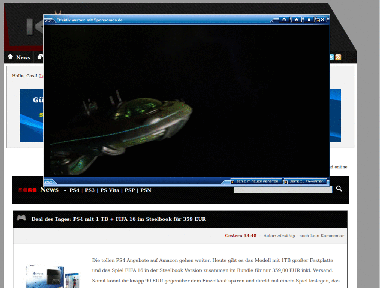Close the Sponsorads popup with the X
The width and height of the screenshot is (384, 288).
tap(322, 19)
